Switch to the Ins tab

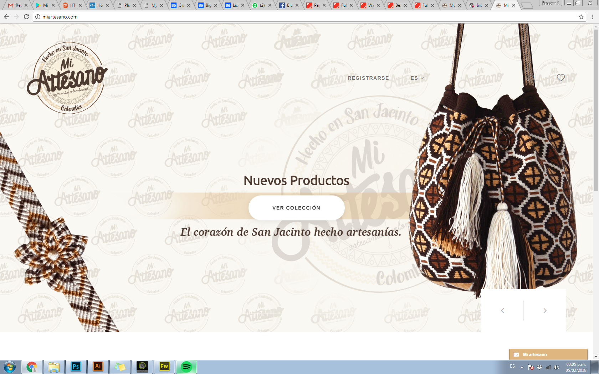(x=478, y=5)
